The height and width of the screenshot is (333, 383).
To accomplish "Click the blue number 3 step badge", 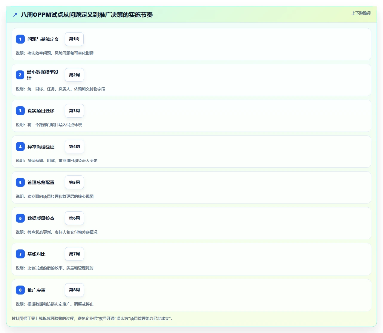I will tap(20, 111).
